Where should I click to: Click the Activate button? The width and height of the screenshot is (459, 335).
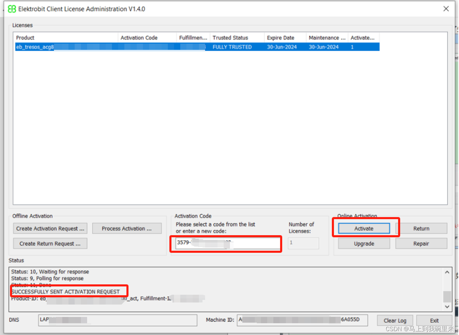coord(364,228)
